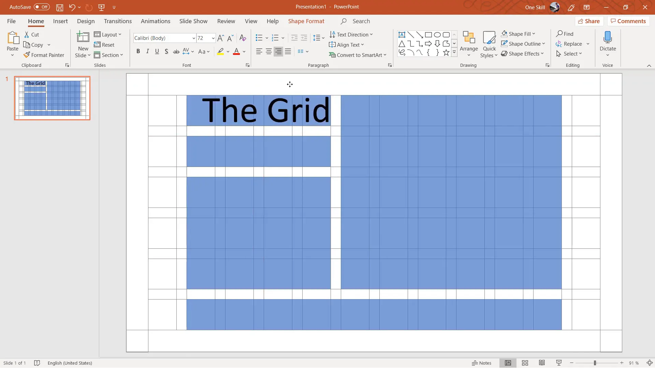Apply text shadow S icon
Image resolution: width=655 pixels, height=368 pixels.
coord(166,51)
